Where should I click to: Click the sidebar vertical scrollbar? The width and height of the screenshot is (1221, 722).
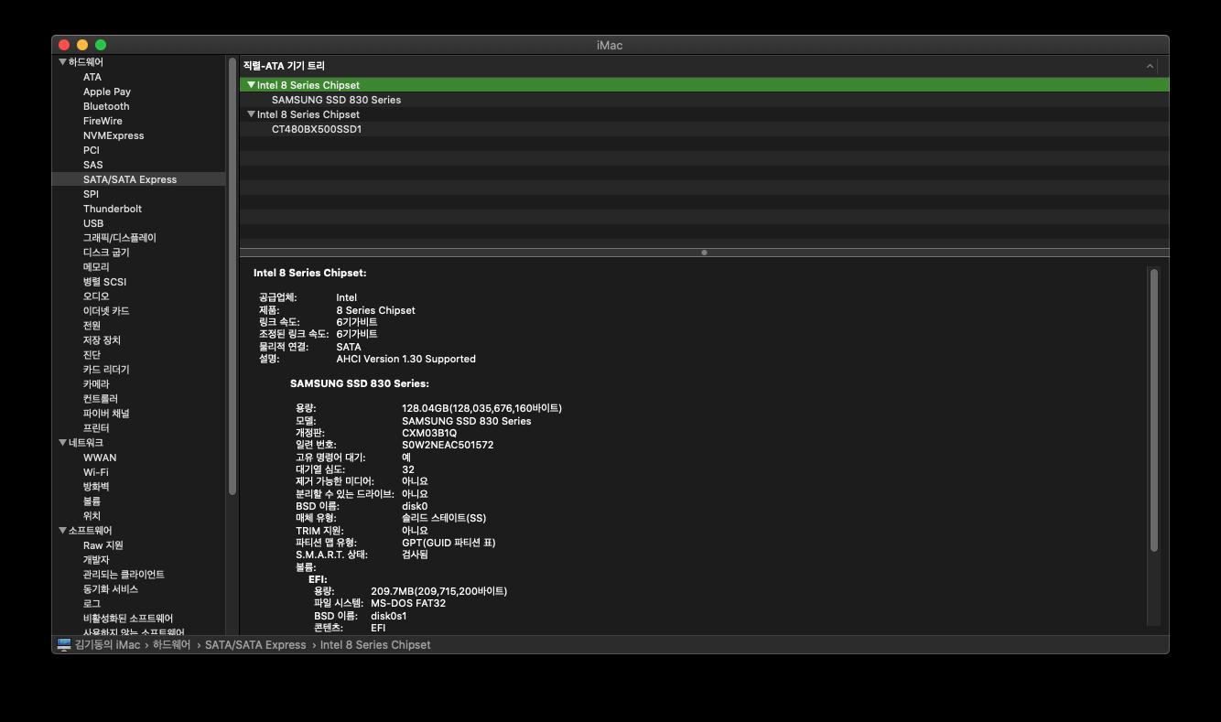232,276
